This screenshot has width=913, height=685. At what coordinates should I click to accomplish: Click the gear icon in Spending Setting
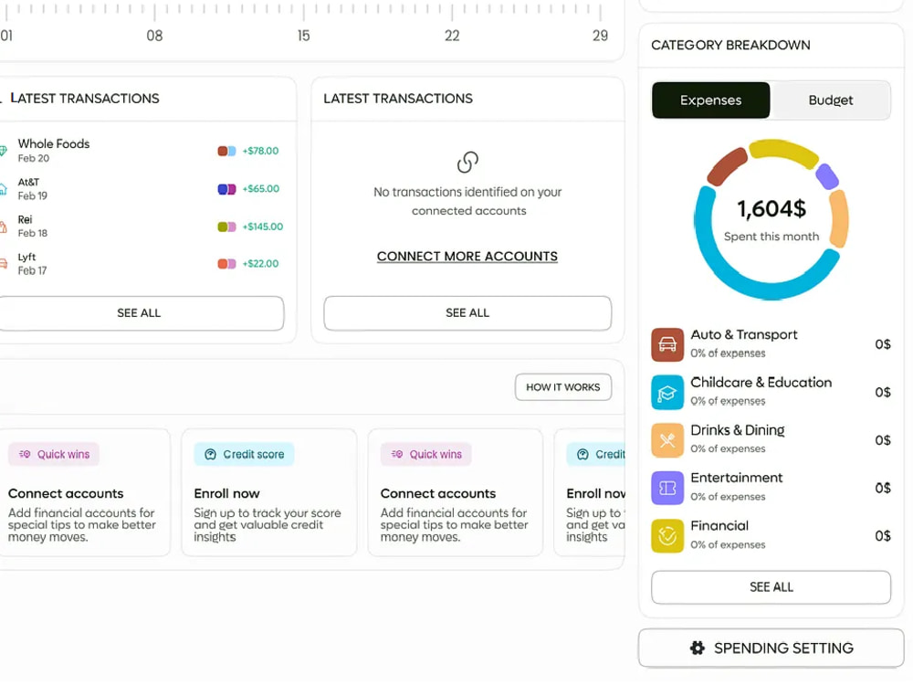coord(697,648)
